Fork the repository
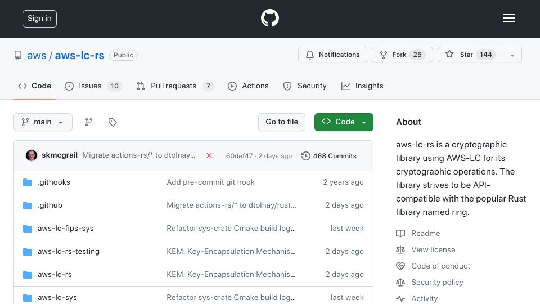Image resolution: width=540 pixels, height=304 pixels. [x=402, y=55]
